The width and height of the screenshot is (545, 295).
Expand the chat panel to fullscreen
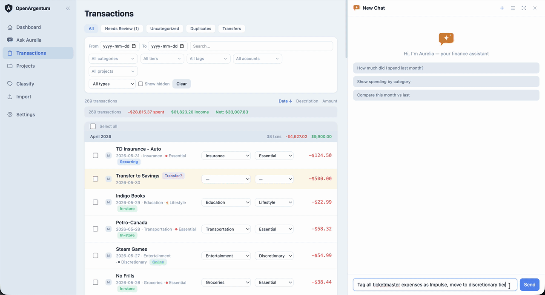(524, 8)
